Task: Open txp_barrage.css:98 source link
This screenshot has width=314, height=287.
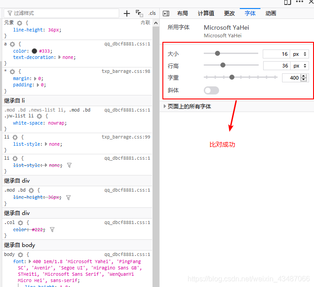Action: point(126,71)
